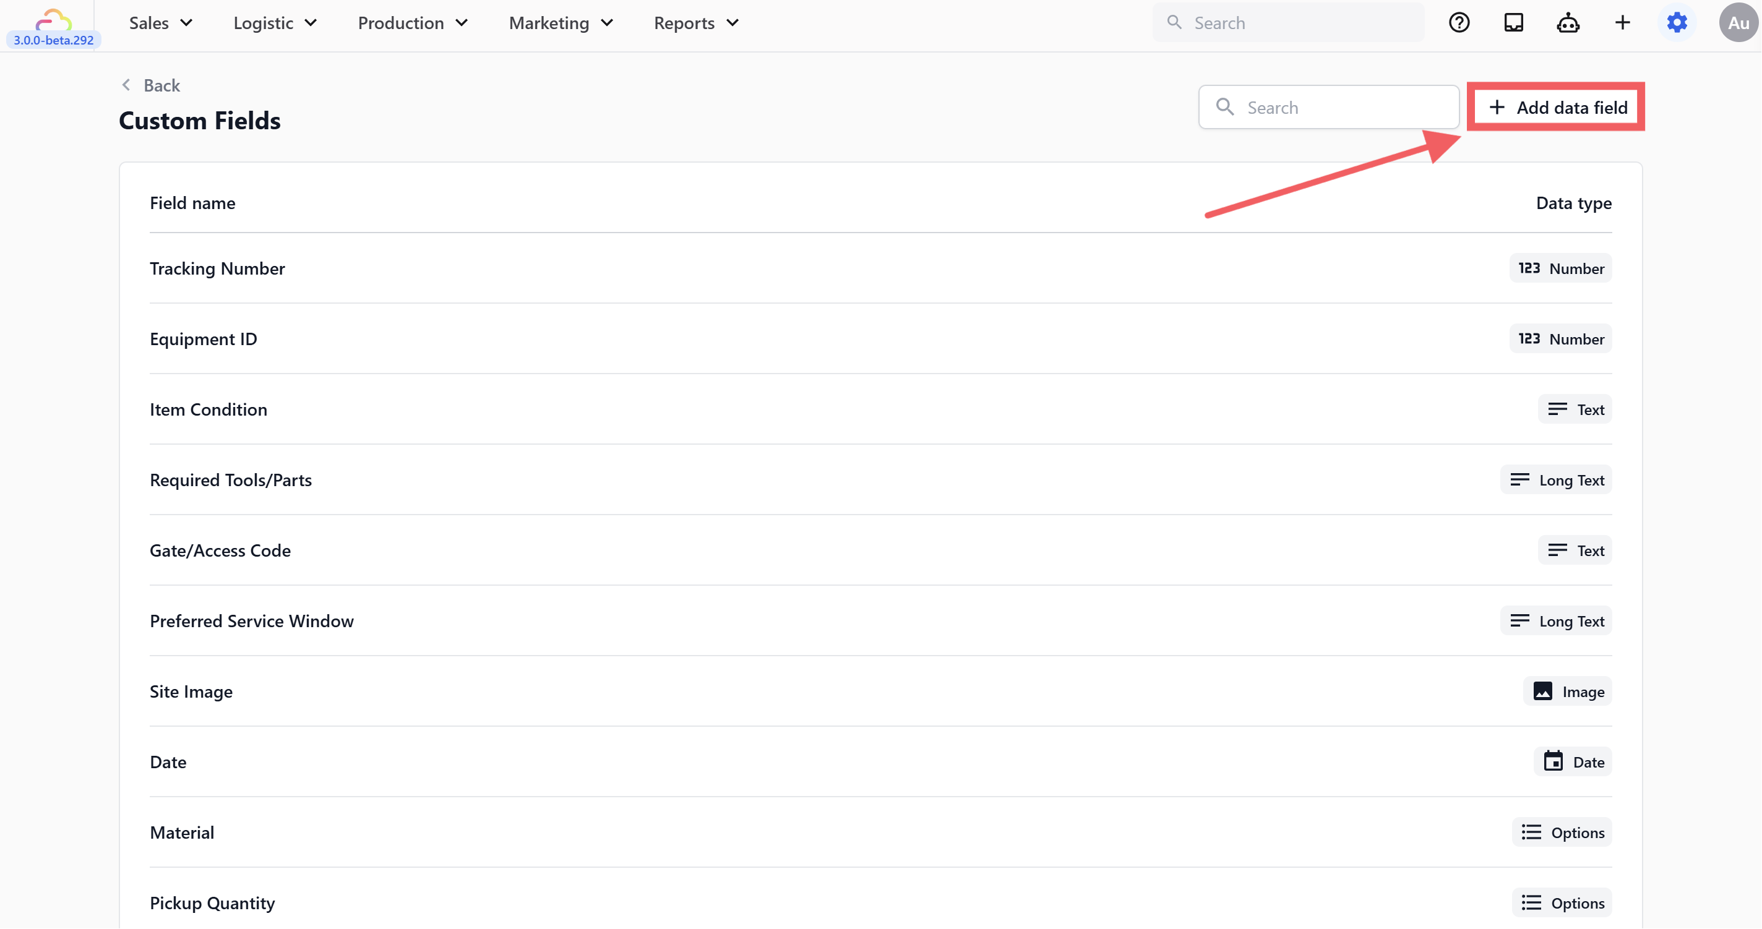Go Back to previous page
Image resolution: width=1762 pixels, height=929 pixels.
[x=151, y=85]
